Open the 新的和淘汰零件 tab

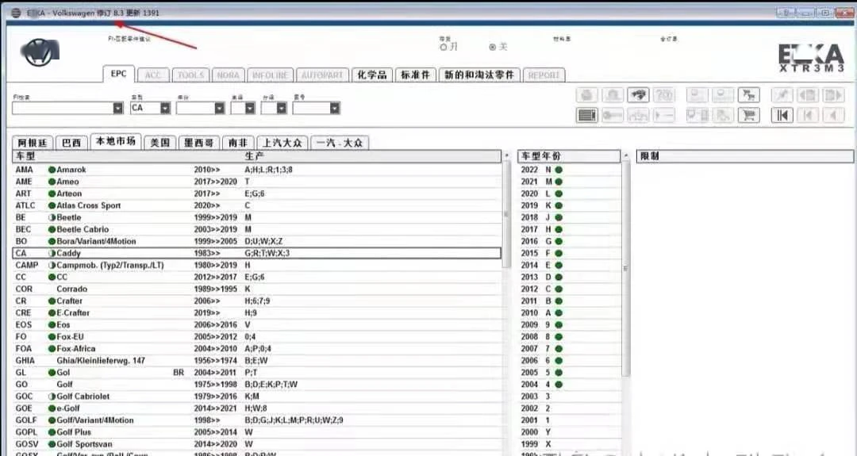tap(479, 75)
